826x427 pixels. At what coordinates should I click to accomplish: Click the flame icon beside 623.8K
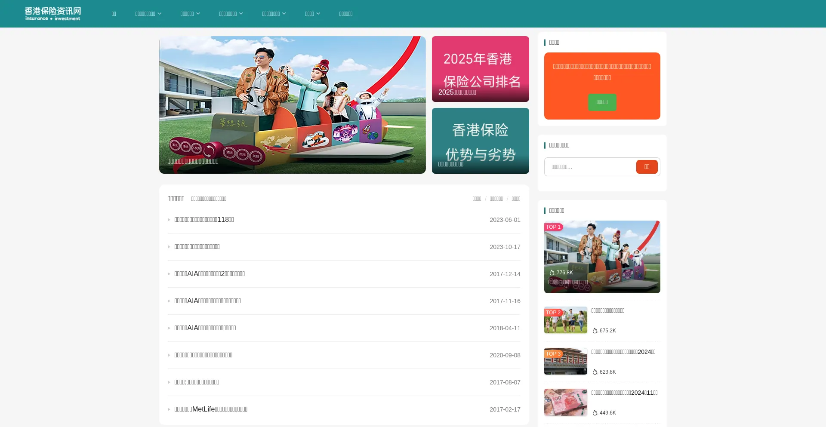point(595,372)
